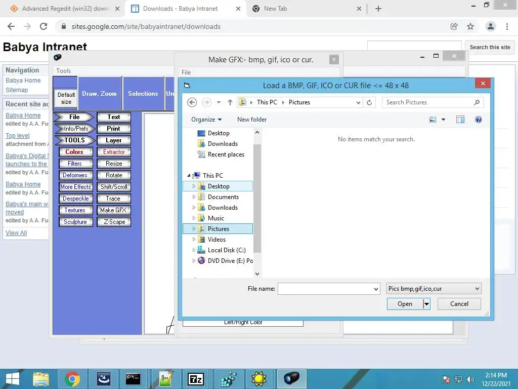Select DVD Drive (E:) in the tree
Screen dimensions: 518x389
[225, 261]
